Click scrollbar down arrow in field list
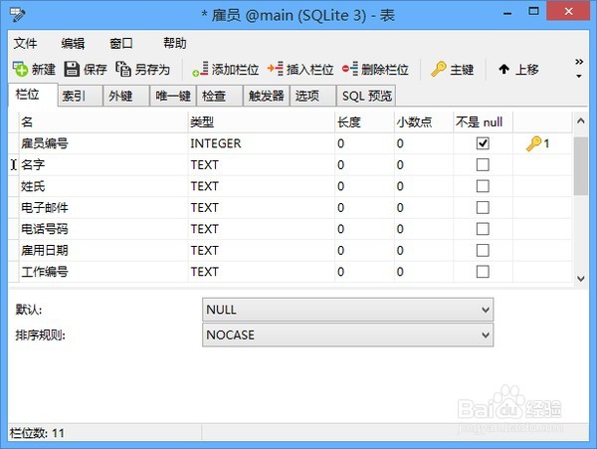The height and width of the screenshot is (449, 597). point(581,279)
